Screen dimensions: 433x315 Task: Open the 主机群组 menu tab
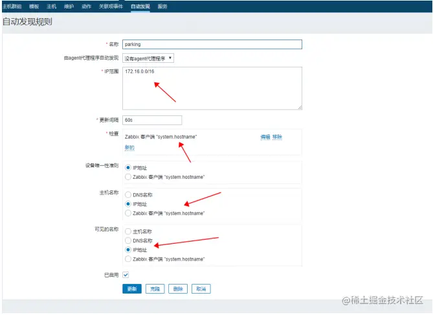12,6
